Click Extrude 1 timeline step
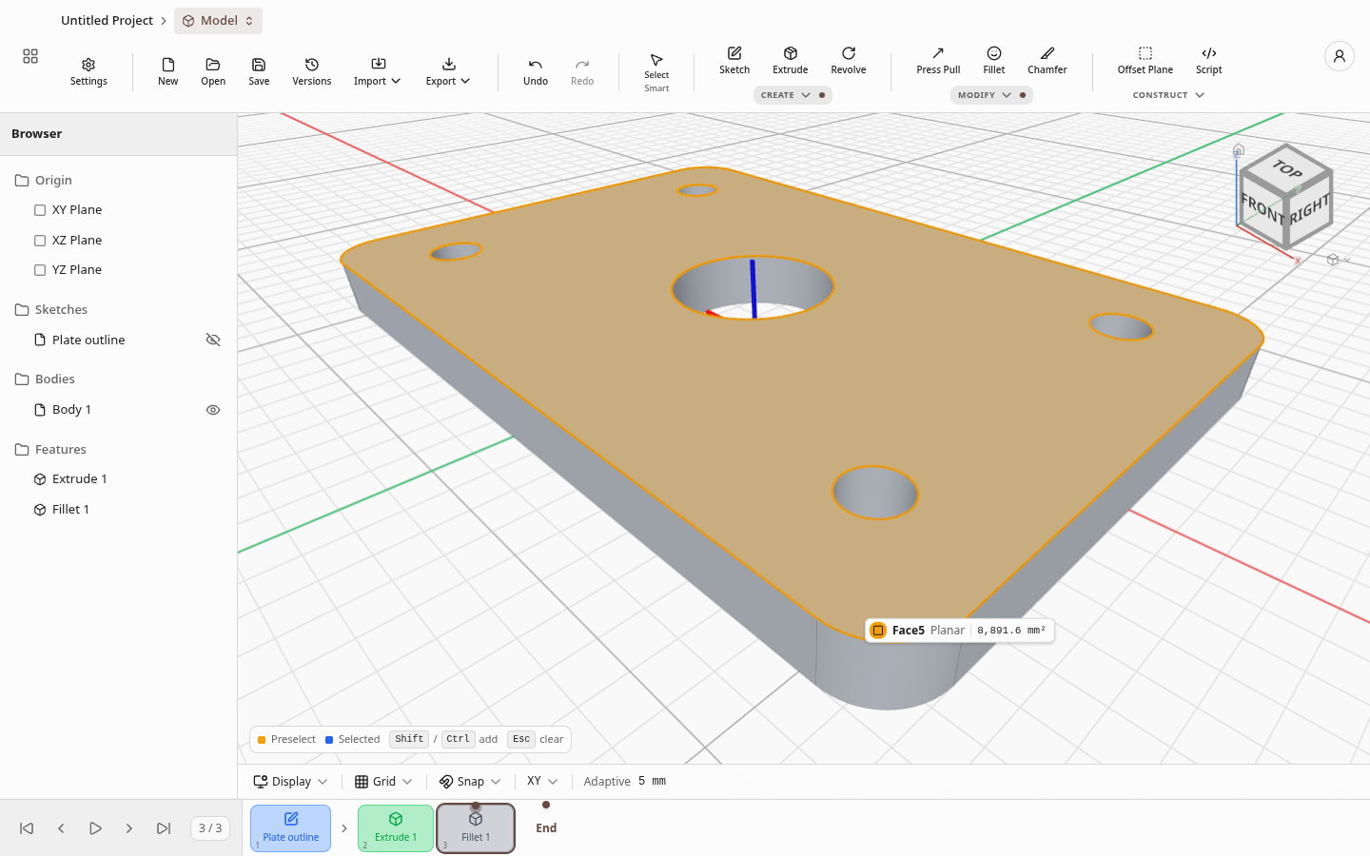 click(396, 828)
